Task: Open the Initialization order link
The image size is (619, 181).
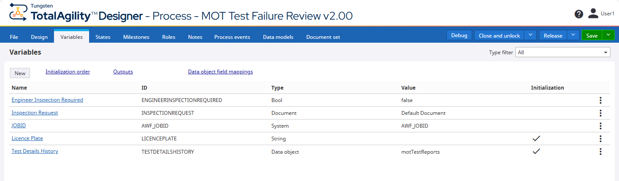Action: [x=68, y=72]
